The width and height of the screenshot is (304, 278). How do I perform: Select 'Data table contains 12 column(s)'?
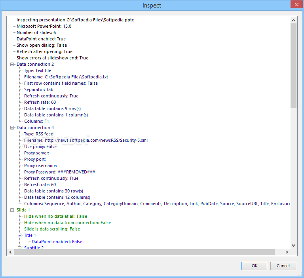point(57,197)
